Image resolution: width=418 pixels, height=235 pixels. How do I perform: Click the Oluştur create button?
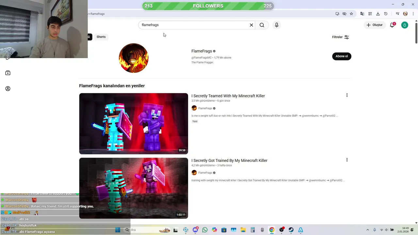coord(374,25)
